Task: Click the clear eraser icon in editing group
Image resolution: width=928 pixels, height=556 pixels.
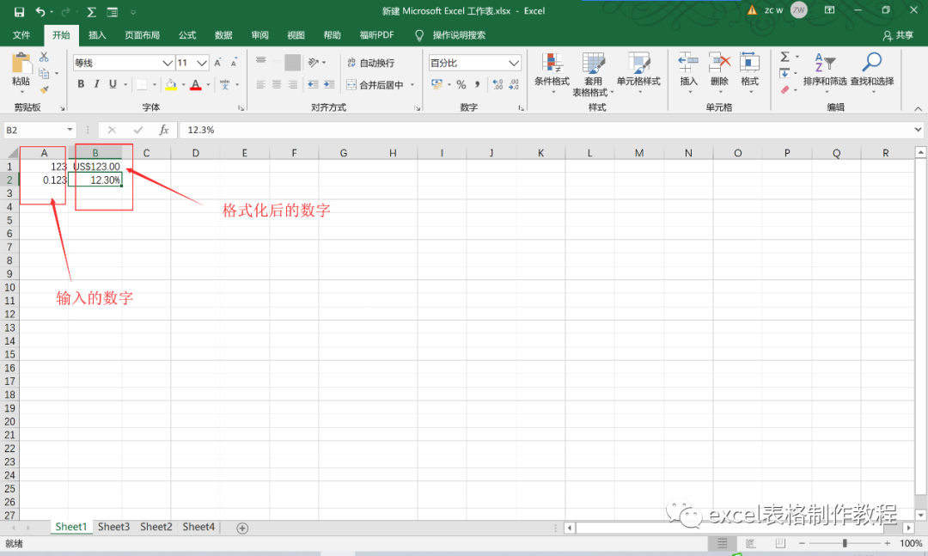Action: point(785,89)
